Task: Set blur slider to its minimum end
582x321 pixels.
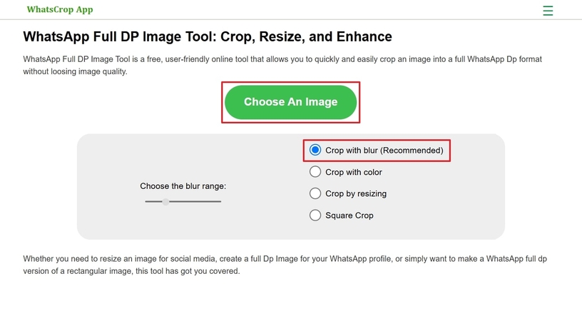Action: (146, 201)
